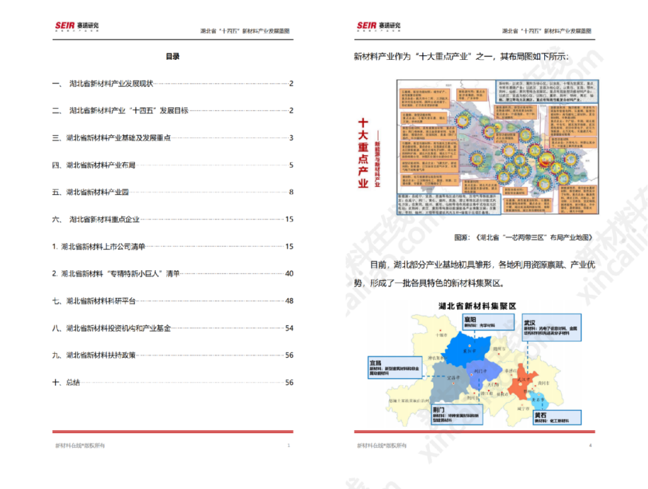Viewport: 648px width, 489px height.
Task: Click page number 40 in the contents
Action: click(x=289, y=274)
